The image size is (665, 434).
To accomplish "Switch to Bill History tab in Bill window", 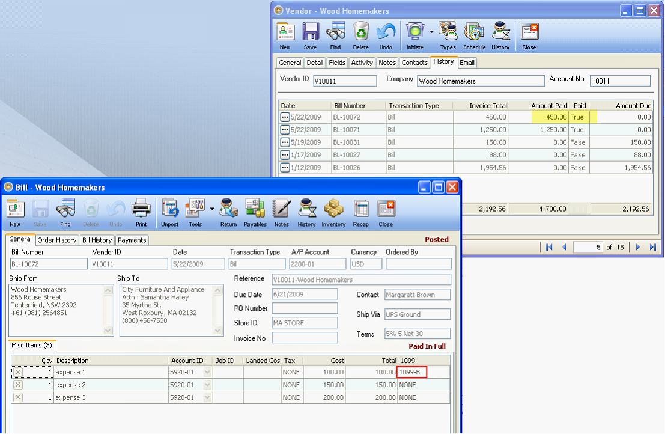I will pyautogui.click(x=97, y=240).
